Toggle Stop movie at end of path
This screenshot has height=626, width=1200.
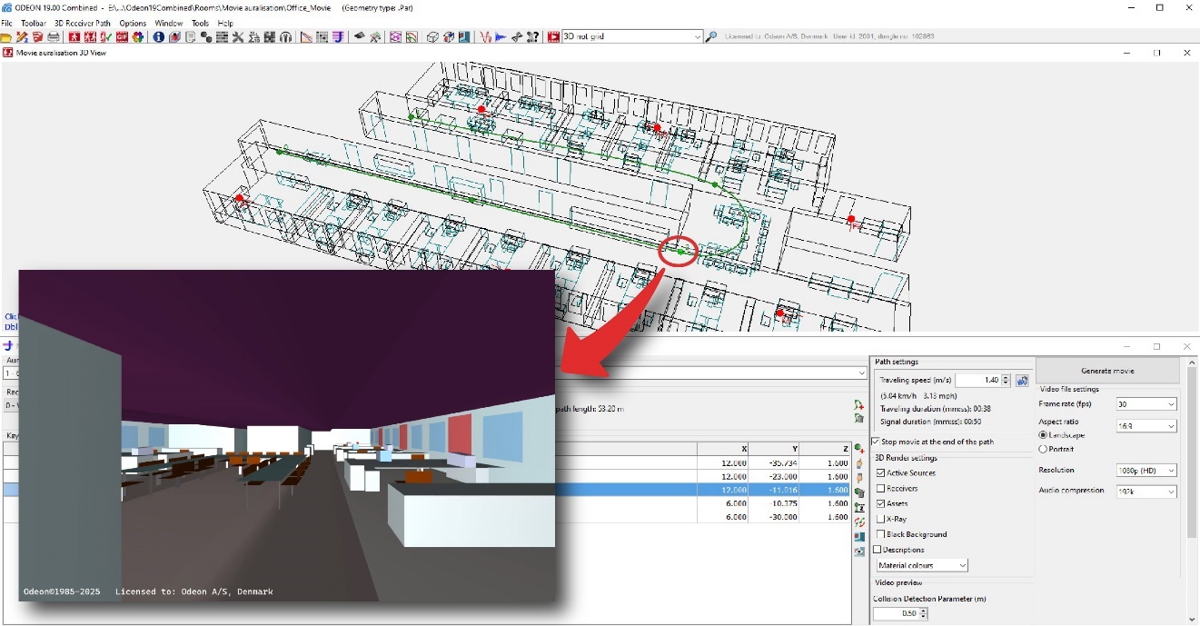877,442
